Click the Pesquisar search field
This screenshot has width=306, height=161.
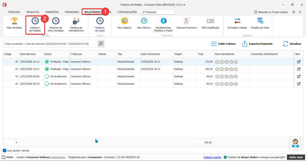[158, 12]
